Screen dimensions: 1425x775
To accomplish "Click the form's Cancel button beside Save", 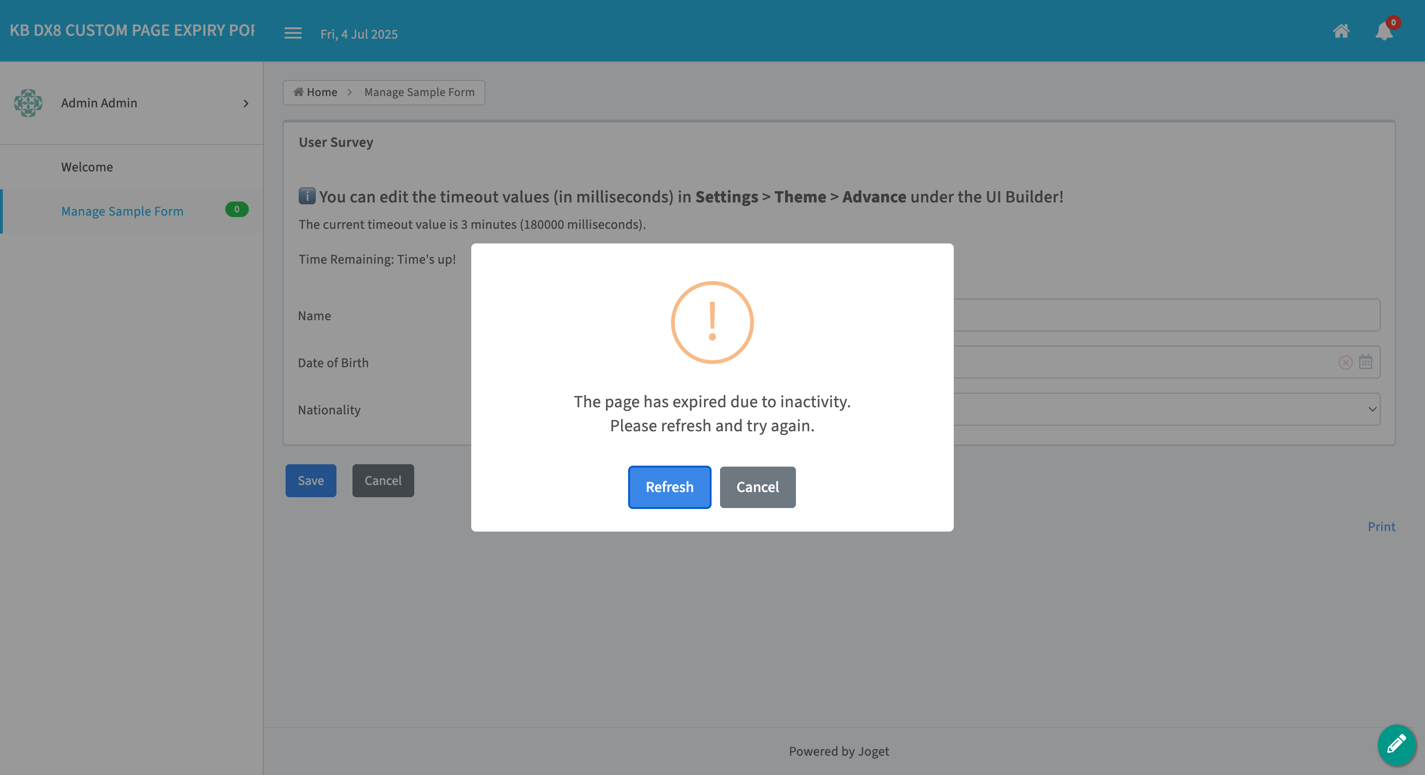I will (383, 480).
